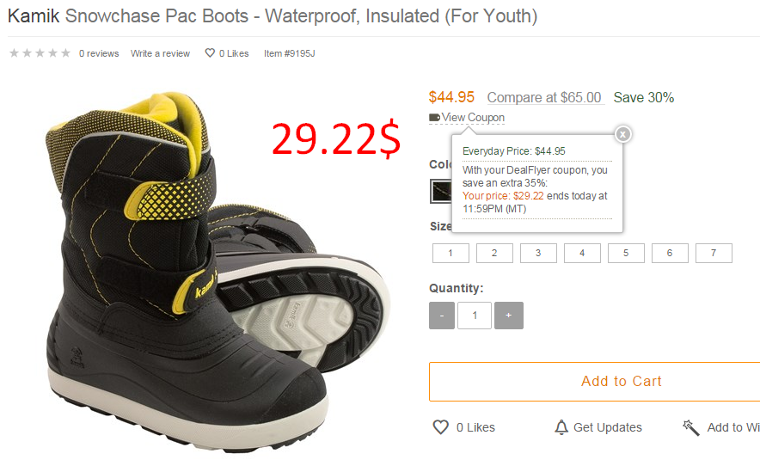The height and width of the screenshot is (466, 760).
Task: Decrease quantity with minus button
Action: 442,316
